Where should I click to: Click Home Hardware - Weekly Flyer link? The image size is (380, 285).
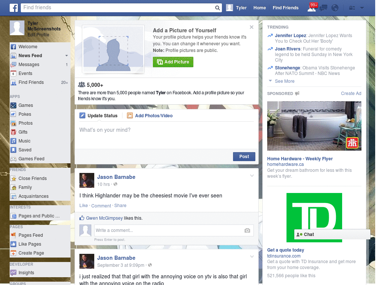point(300,159)
